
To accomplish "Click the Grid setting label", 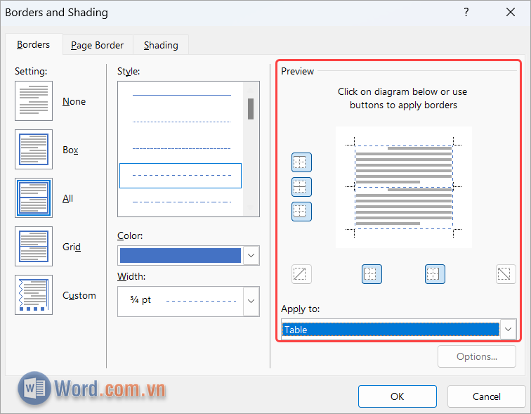I will [72, 247].
